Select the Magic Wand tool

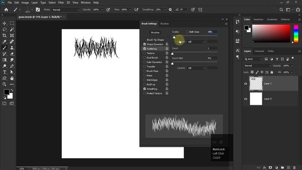click(12, 29)
